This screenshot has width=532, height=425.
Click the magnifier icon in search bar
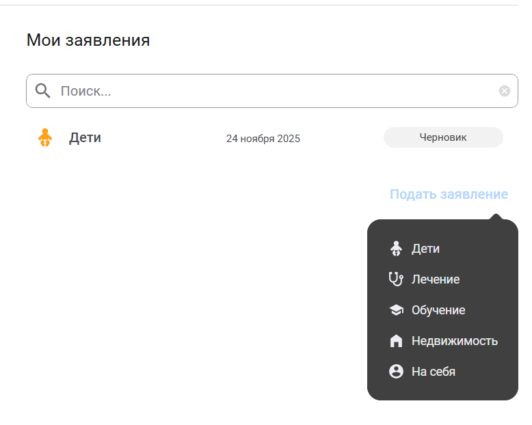pos(43,91)
